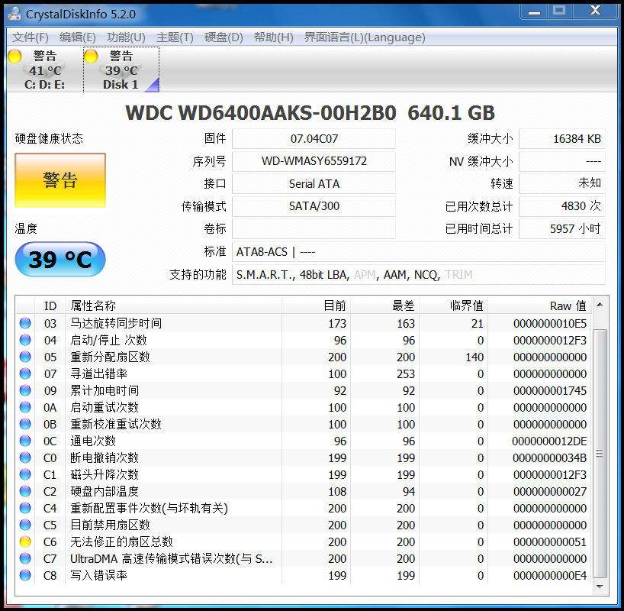This screenshot has width=624, height=611.
Task: Open the 界面语言(L)(Language) menu
Action: click(x=365, y=37)
